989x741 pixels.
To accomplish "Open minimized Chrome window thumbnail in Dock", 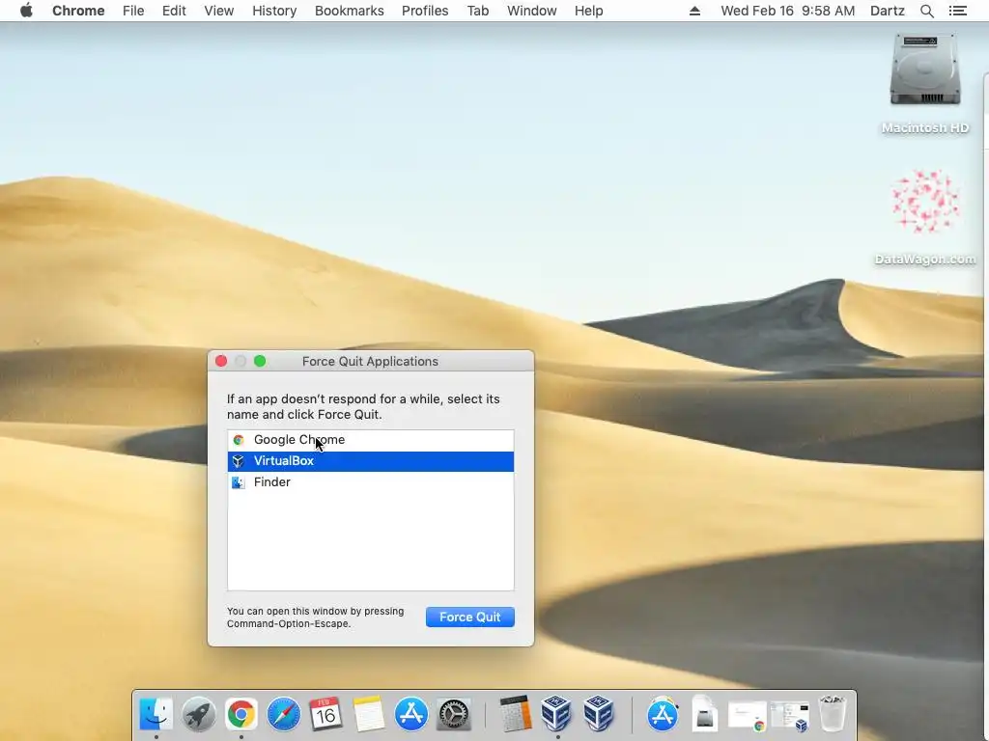I will pyautogui.click(x=748, y=717).
